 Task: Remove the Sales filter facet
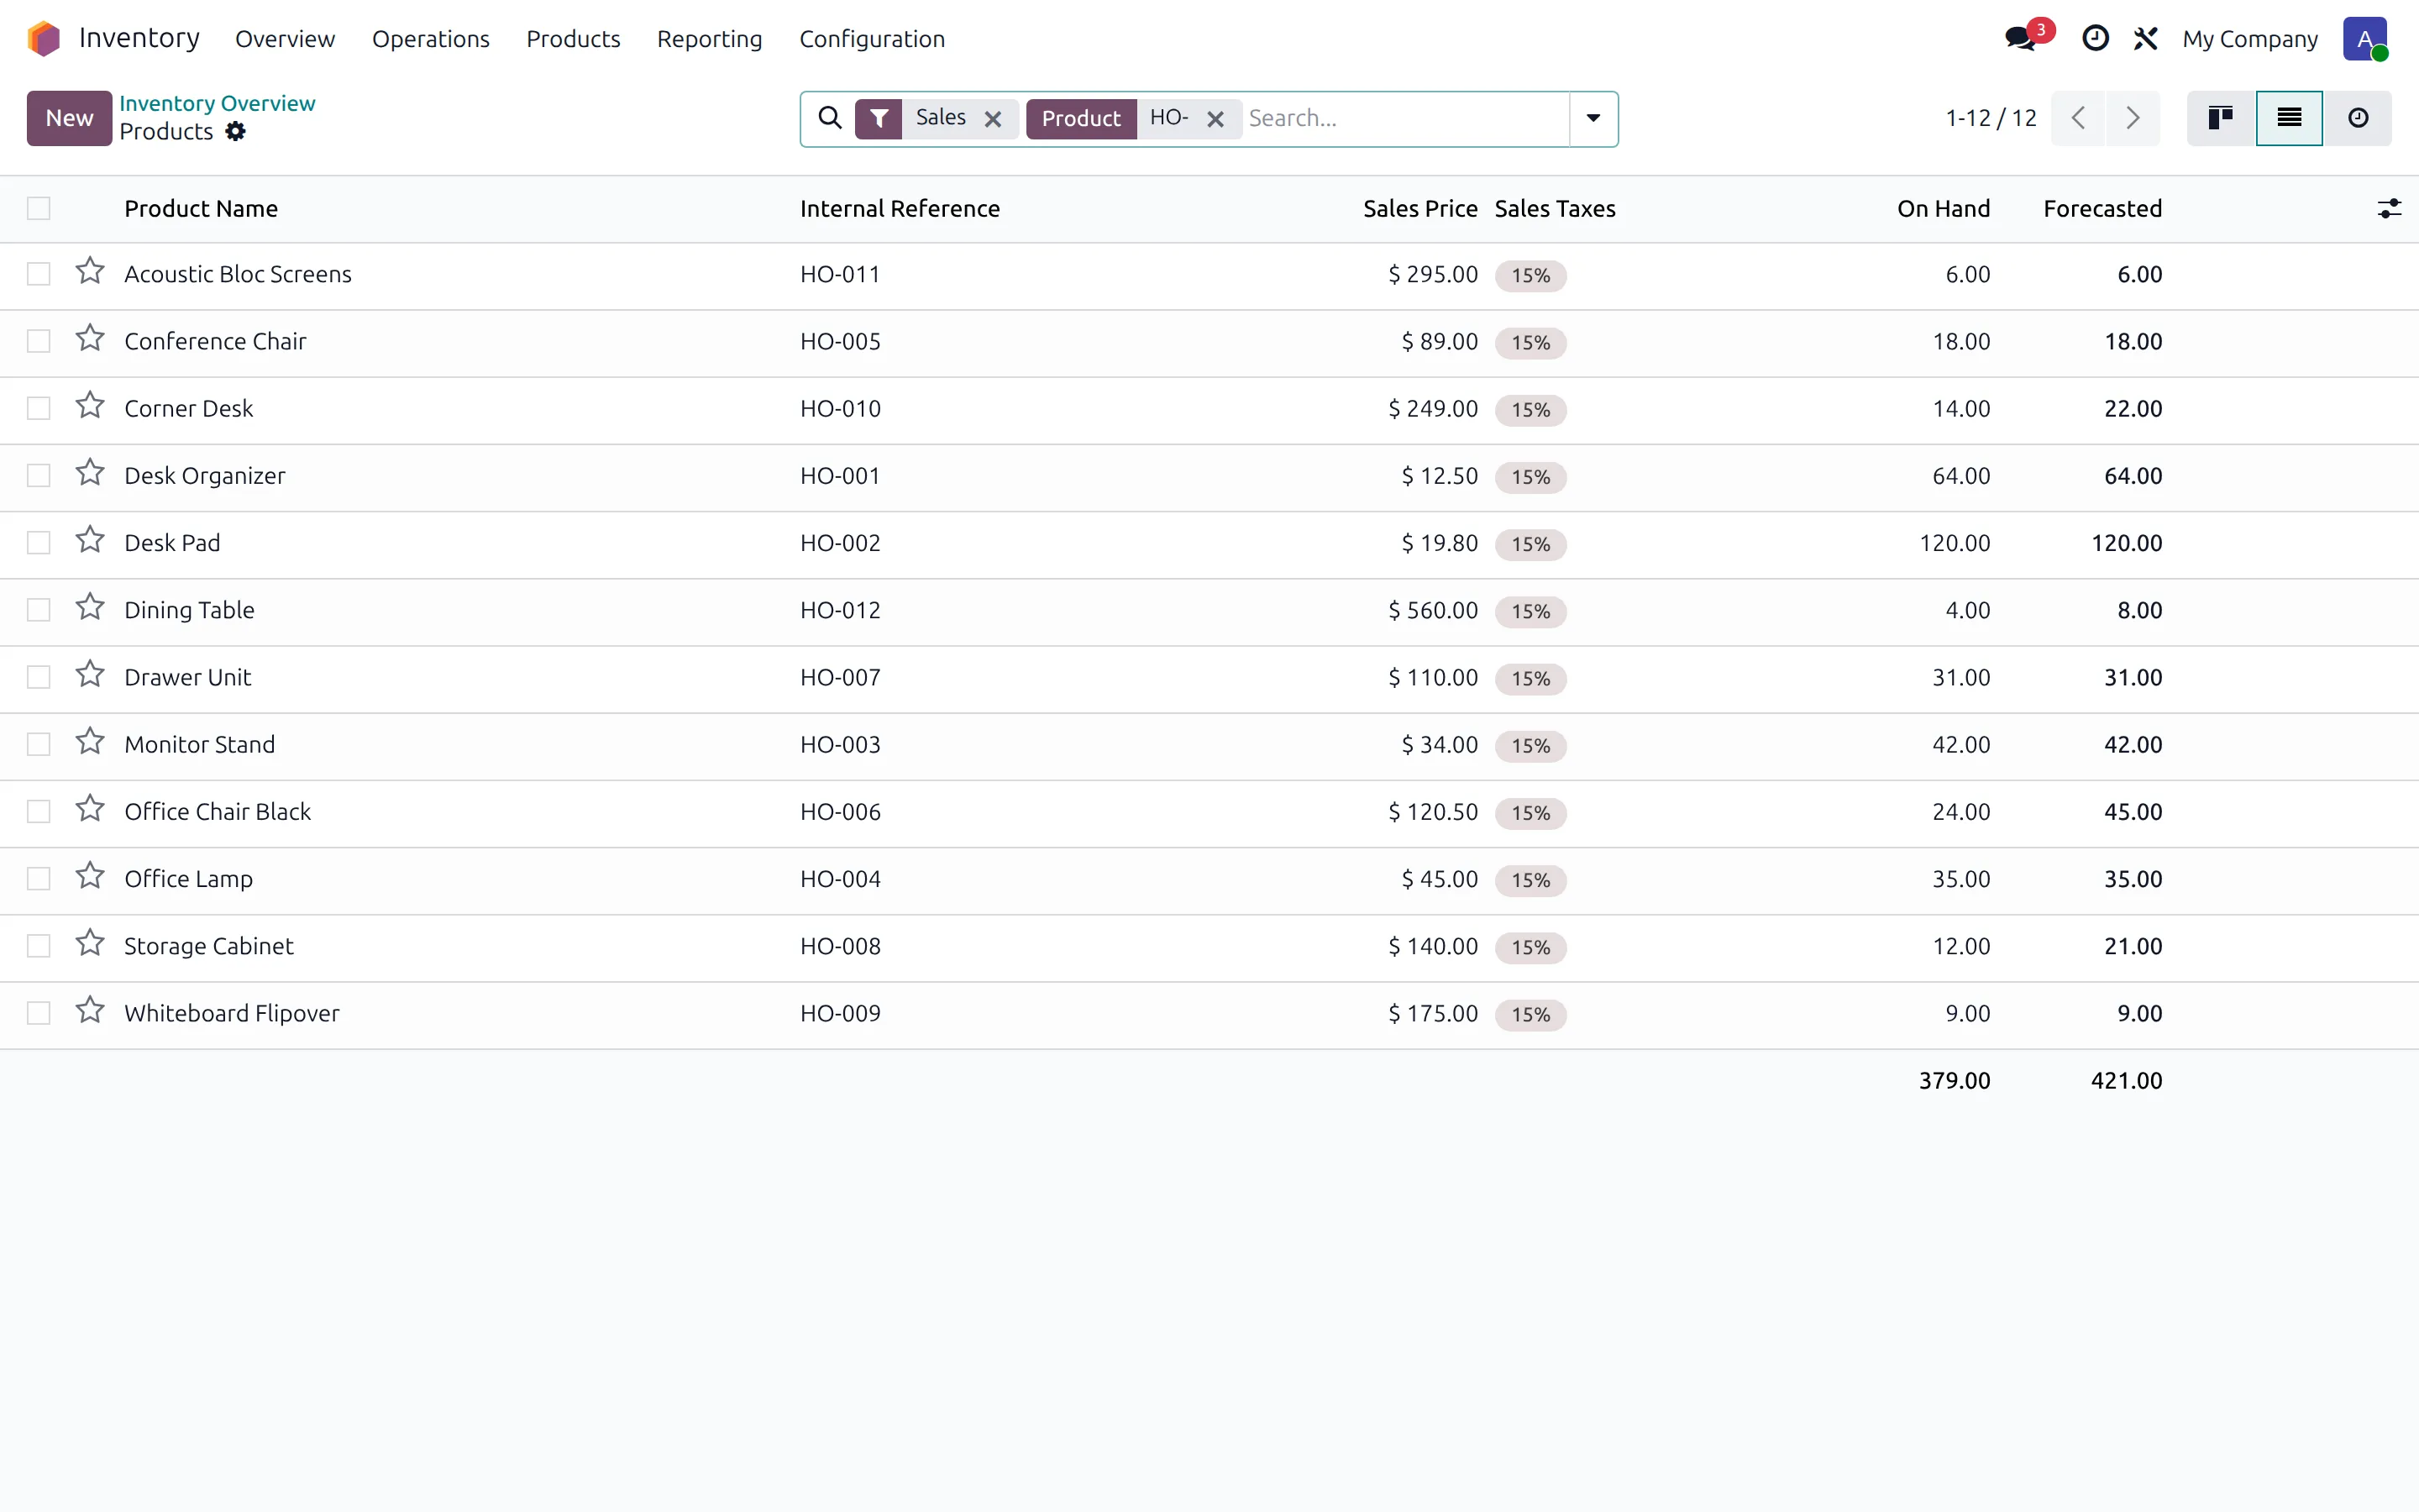993,119
